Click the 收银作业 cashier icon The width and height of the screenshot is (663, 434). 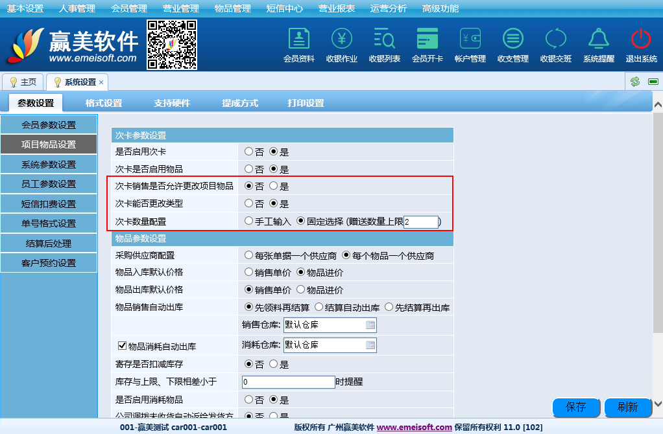click(342, 45)
